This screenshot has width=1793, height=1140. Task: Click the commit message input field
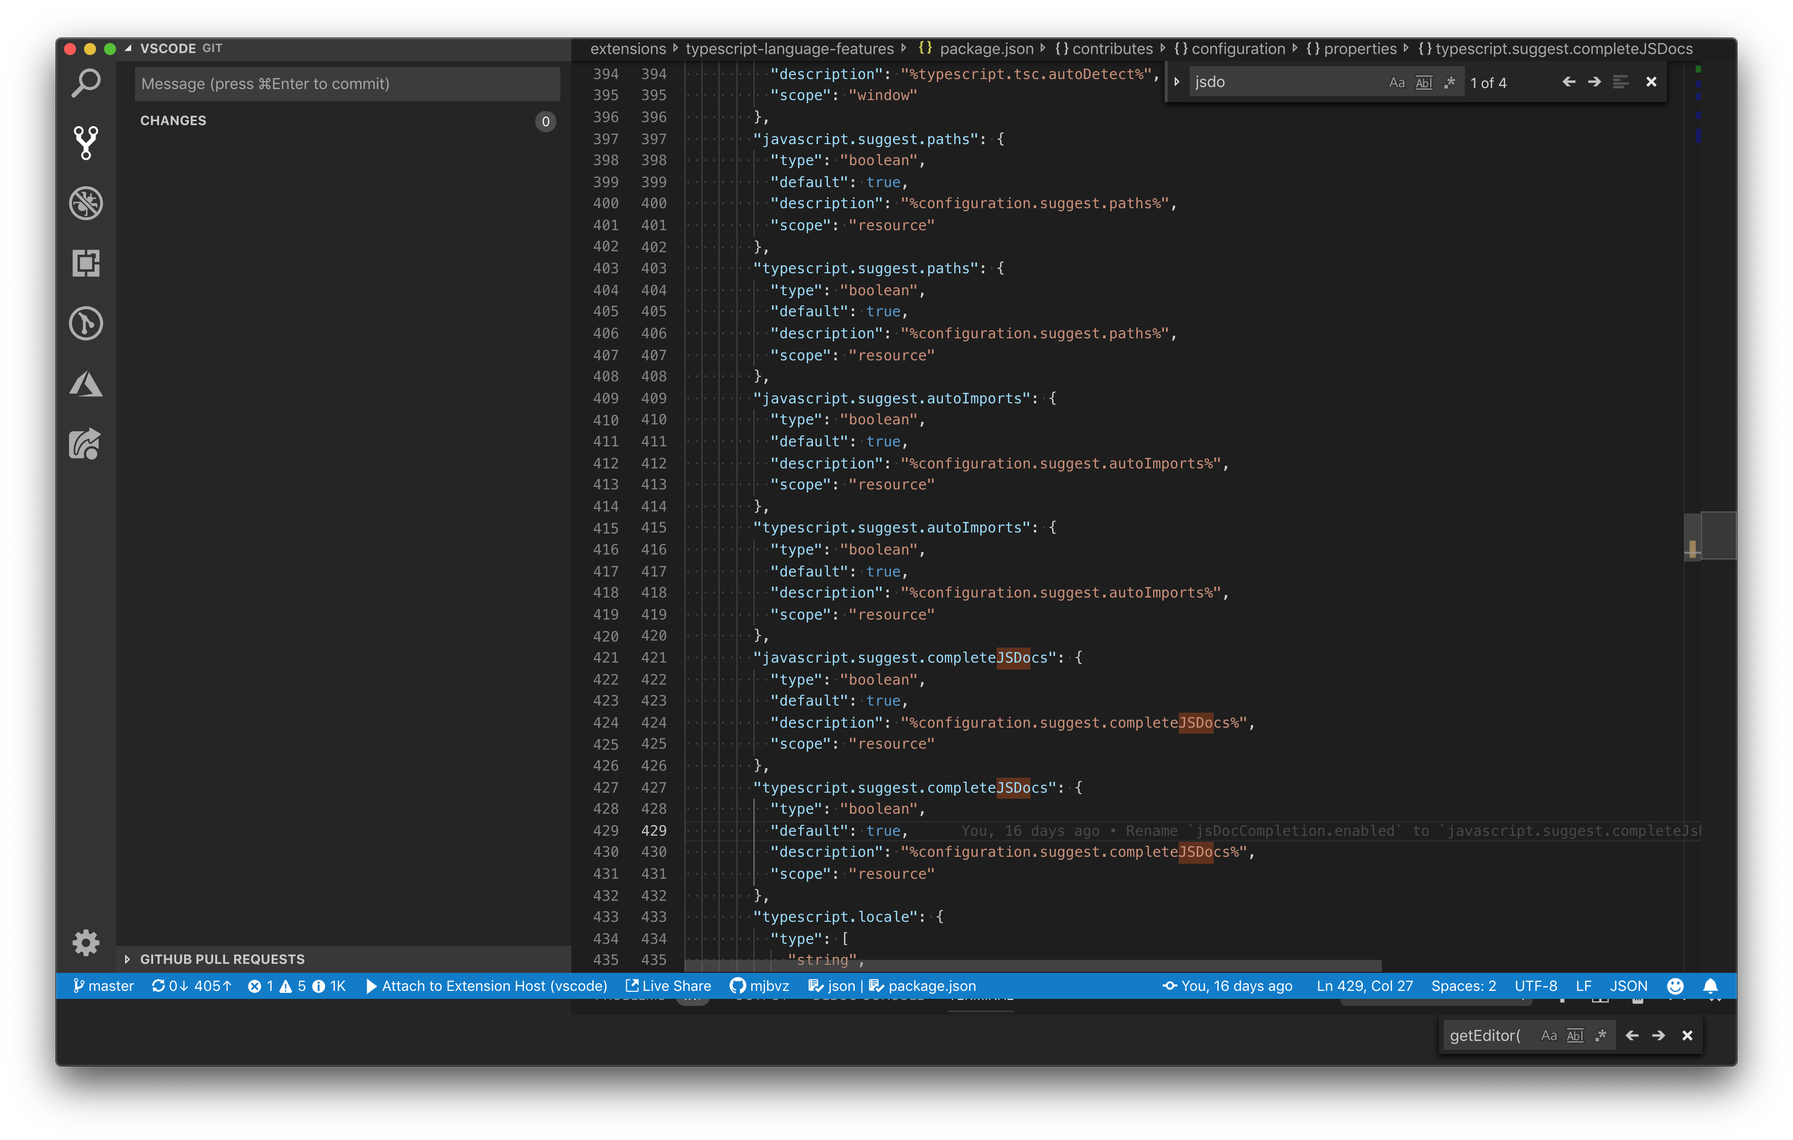click(347, 84)
